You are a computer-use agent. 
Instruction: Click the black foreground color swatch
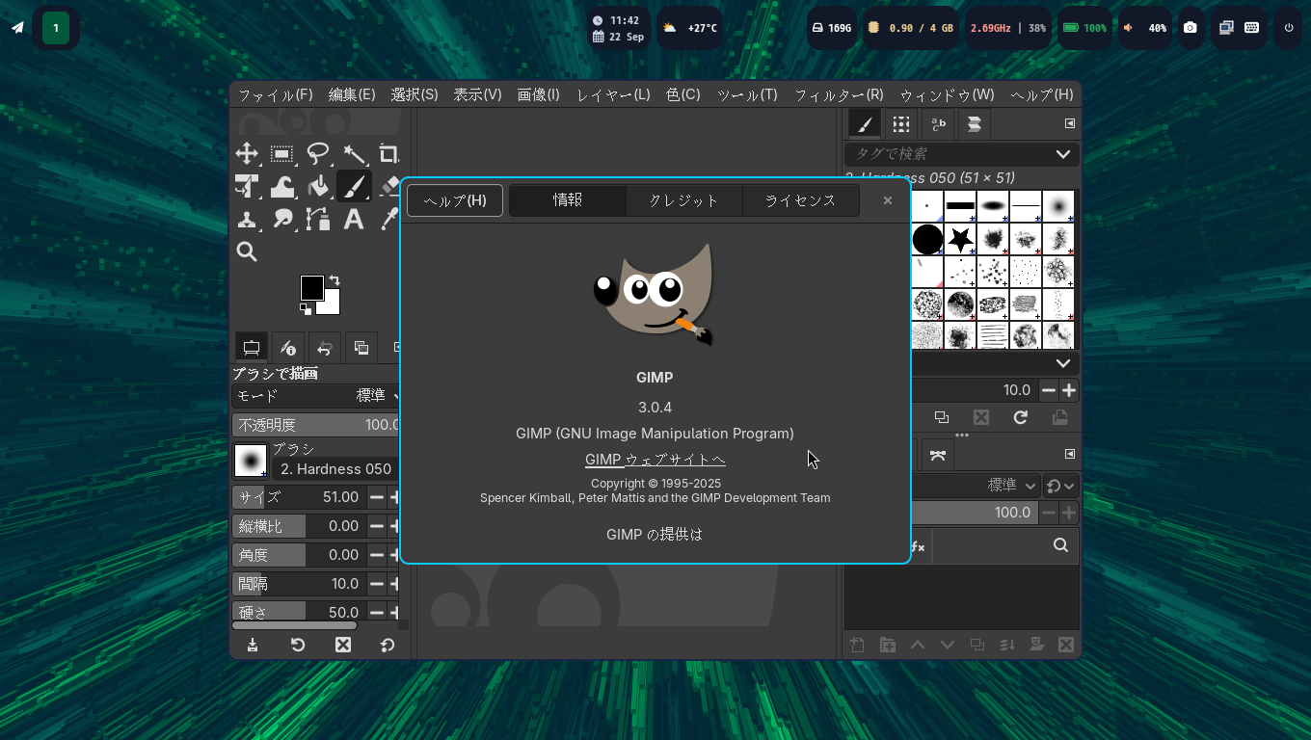click(x=311, y=287)
